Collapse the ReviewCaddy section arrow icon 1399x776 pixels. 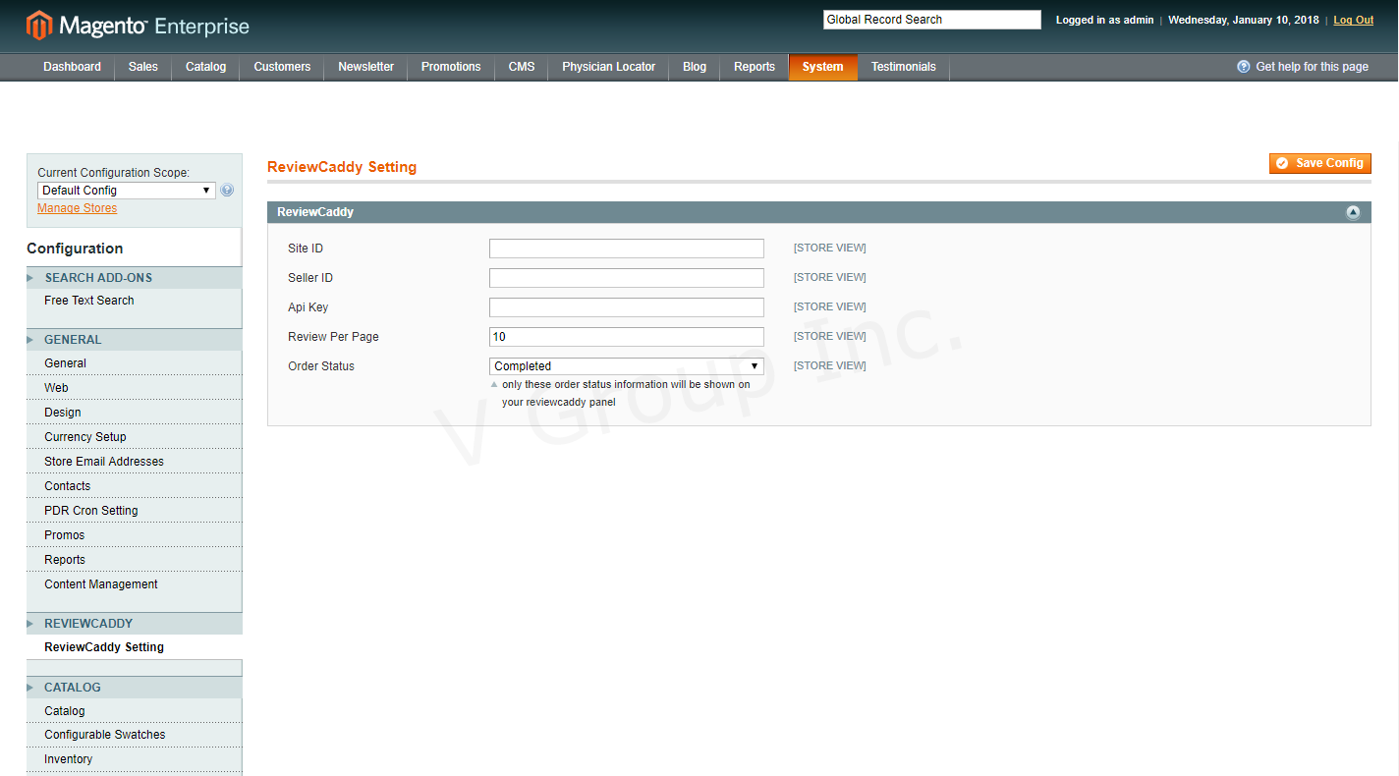[x=1353, y=212]
